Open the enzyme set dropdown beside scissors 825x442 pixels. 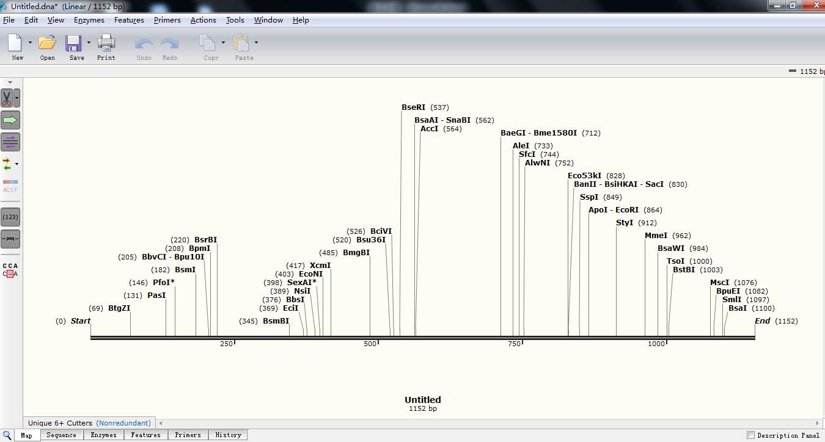tap(16, 98)
